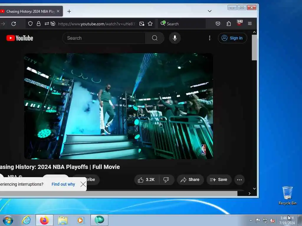Share this NBA video
This screenshot has height=226, width=302.
(190, 180)
